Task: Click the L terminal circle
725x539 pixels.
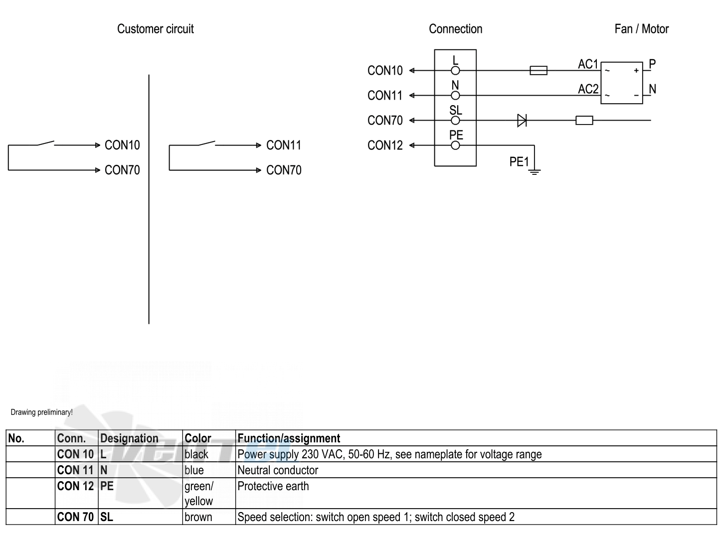Action: pos(455,71)
